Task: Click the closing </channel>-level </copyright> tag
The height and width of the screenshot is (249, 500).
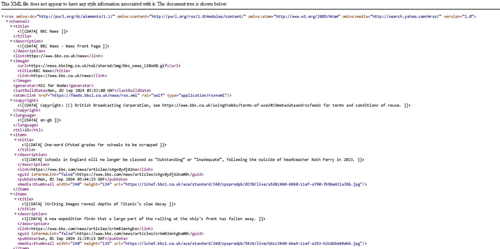Action: pyautogui.click(x=27, y=110)
